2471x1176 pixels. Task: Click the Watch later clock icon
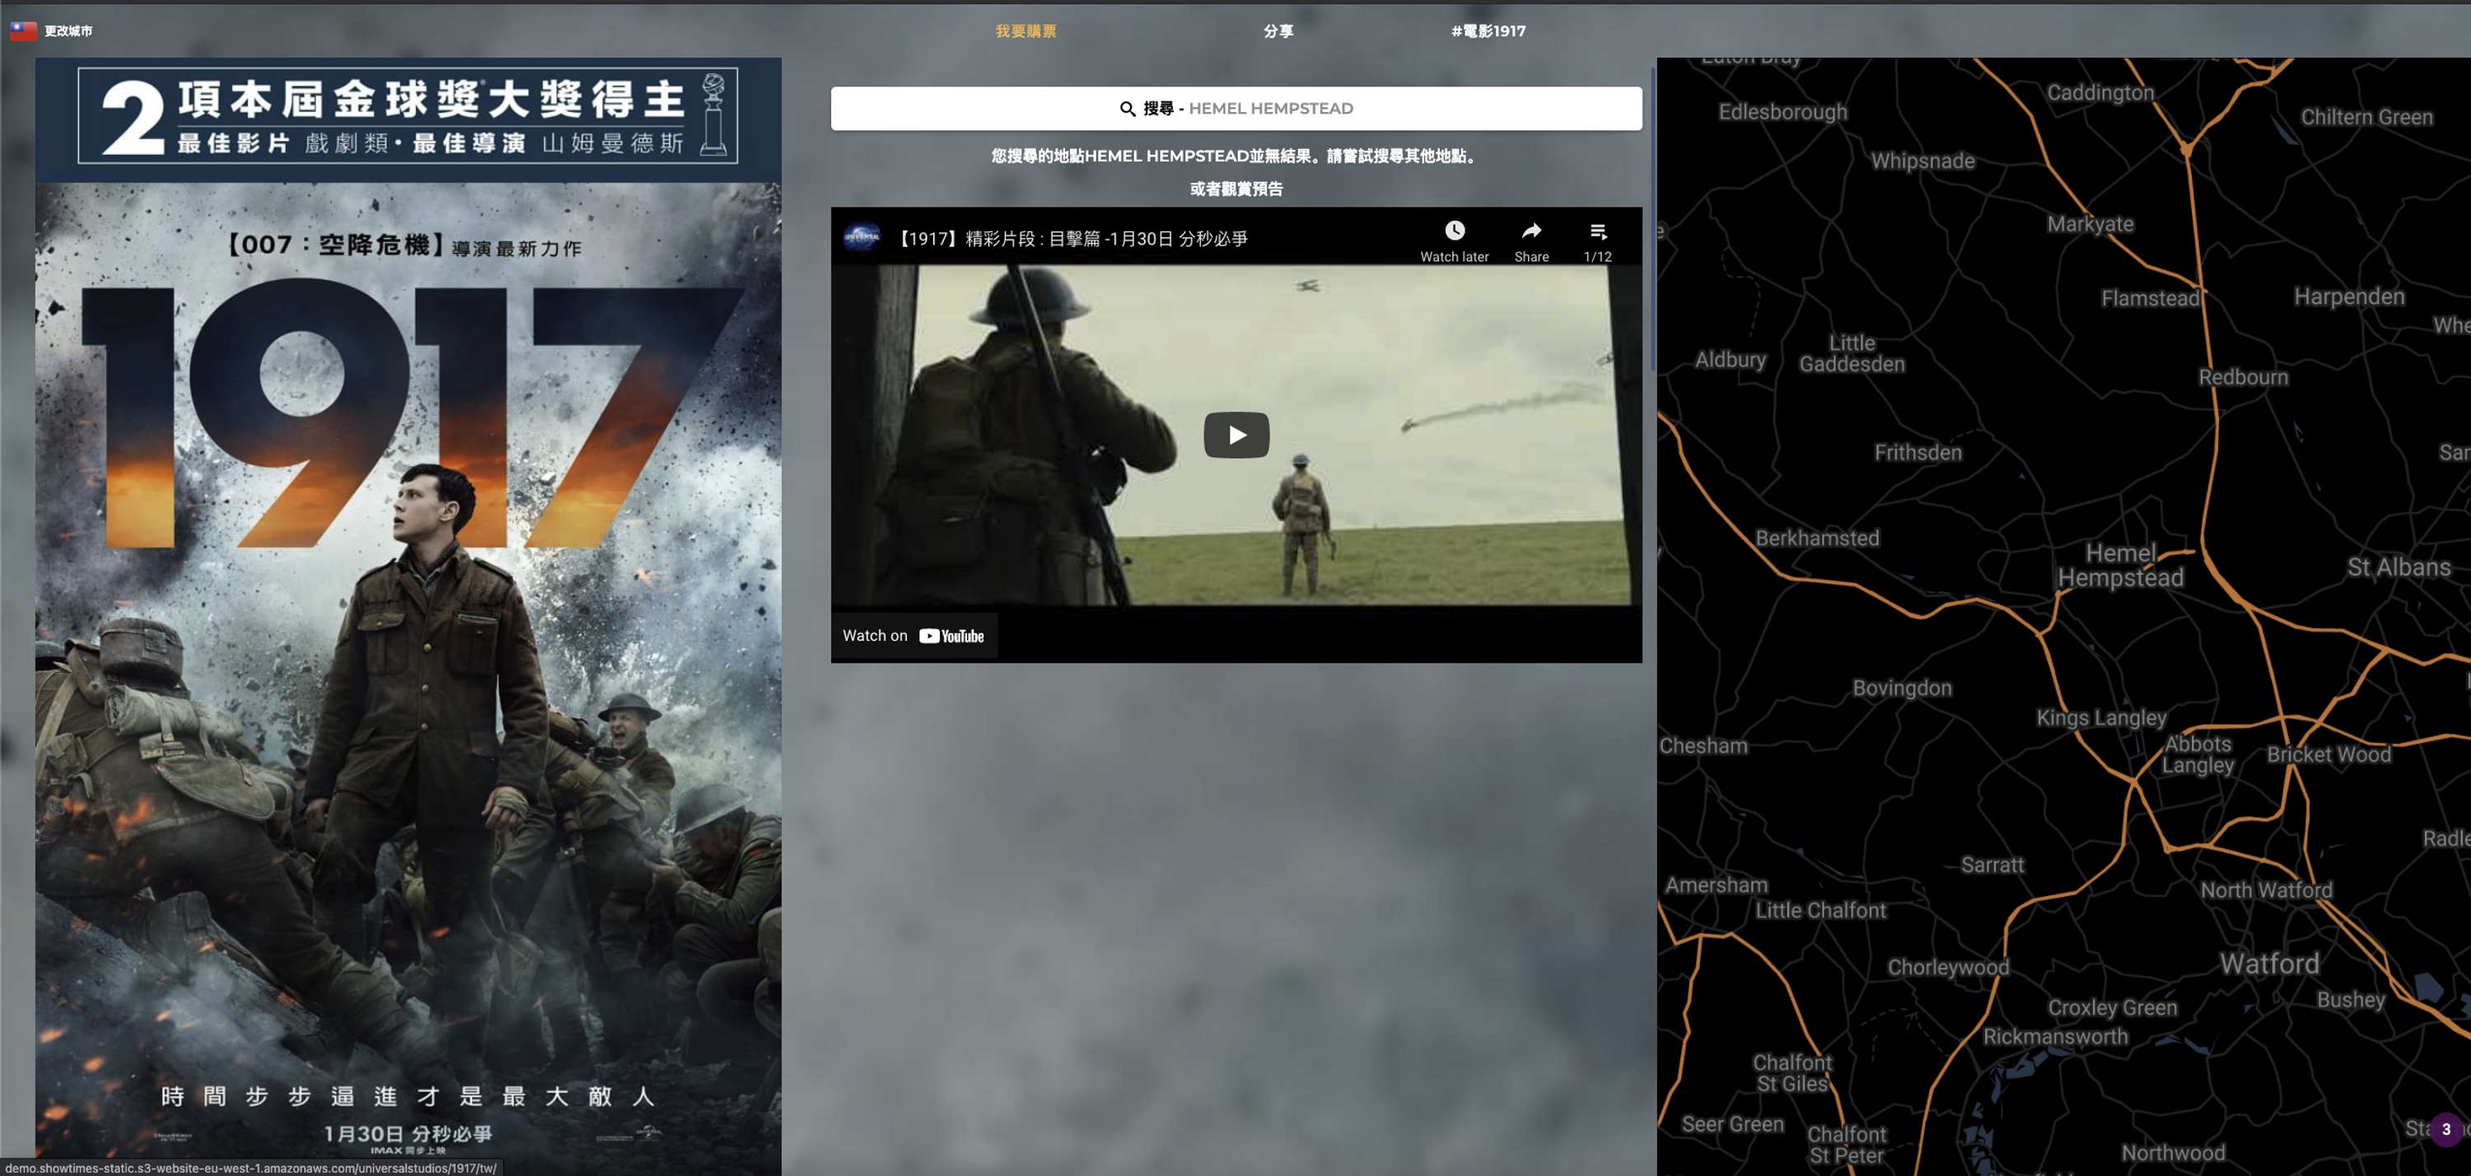pyautogui.click(x=1455, y=231)
